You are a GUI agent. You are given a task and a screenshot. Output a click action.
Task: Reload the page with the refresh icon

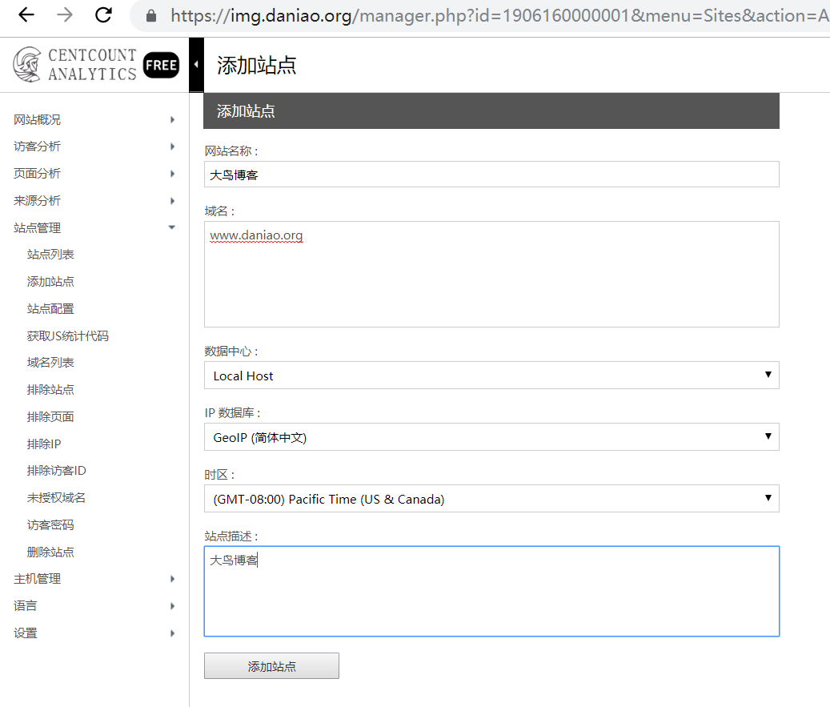click(x=103, y=15)
